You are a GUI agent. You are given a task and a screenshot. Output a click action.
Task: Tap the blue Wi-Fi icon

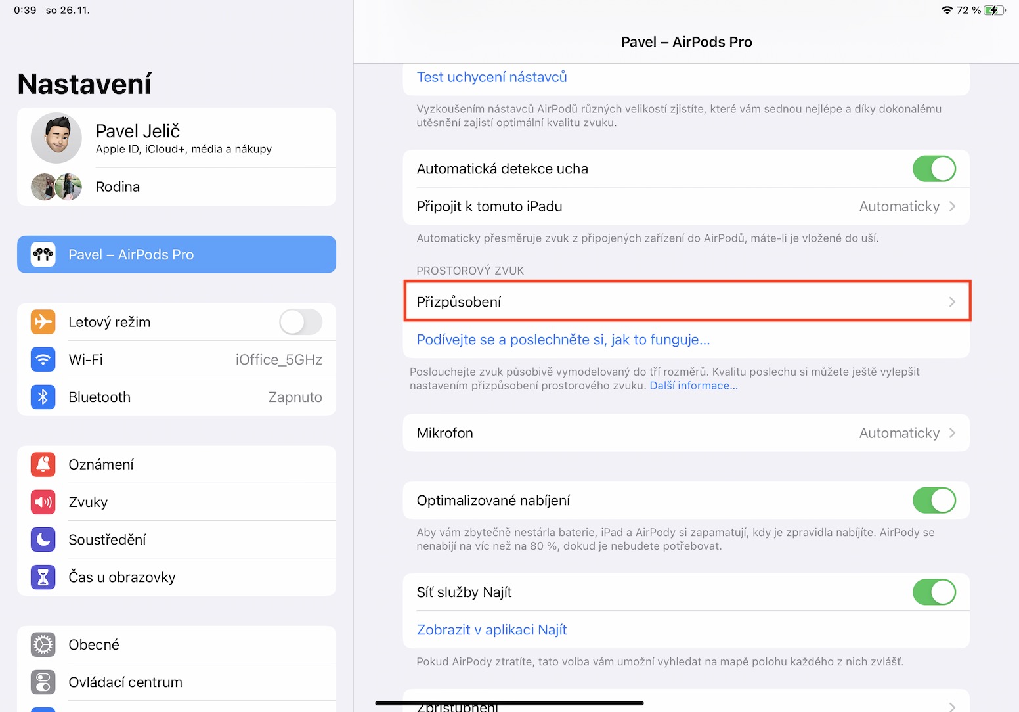click(43, 359)
